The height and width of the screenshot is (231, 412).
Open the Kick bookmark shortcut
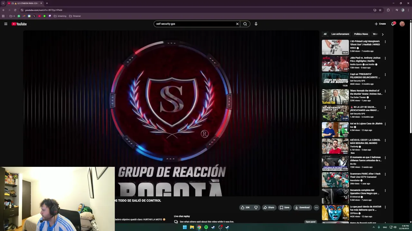[44, 16]
